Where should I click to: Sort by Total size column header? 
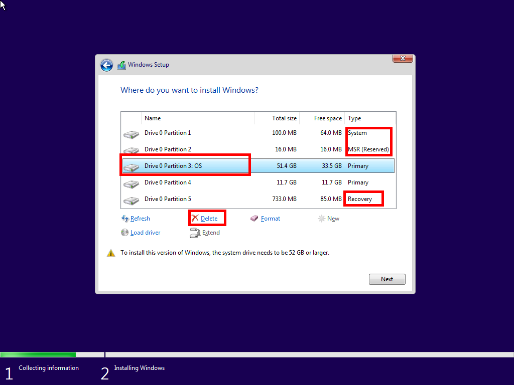[x=277, y=118]
